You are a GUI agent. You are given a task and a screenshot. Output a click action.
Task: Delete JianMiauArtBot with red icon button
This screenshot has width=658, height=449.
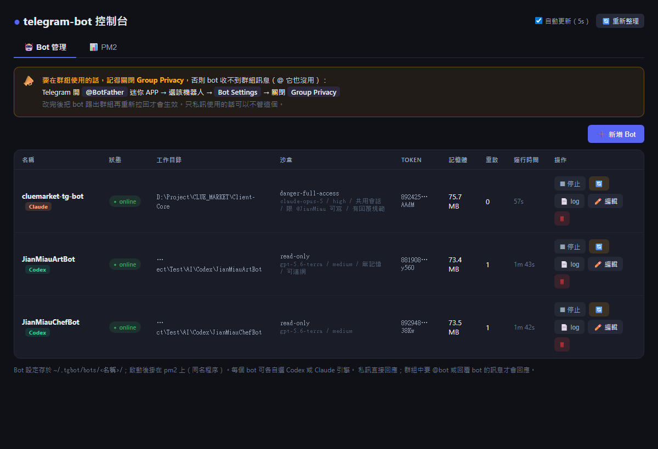click(562, 281)
